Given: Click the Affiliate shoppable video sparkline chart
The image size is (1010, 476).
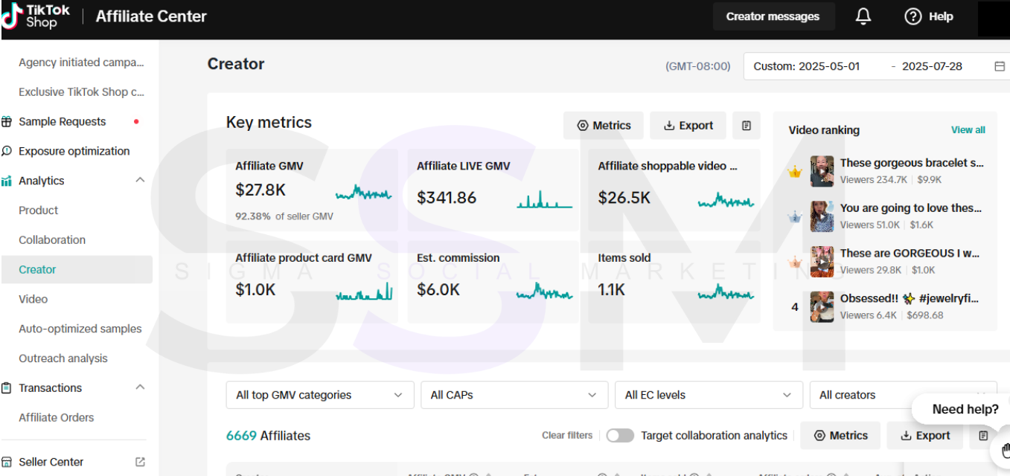Looking at the screenshot, I should [x=726, y=200].
